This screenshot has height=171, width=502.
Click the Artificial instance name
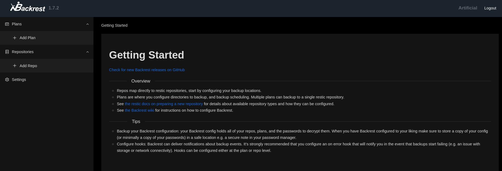click(468, 8)
